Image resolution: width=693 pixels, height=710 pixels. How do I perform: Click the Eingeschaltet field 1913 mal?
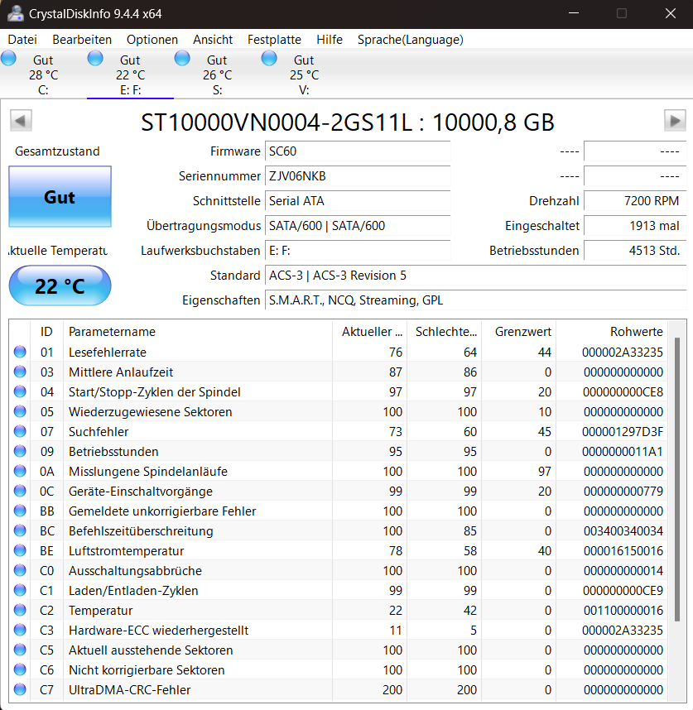tap(635, 226)
